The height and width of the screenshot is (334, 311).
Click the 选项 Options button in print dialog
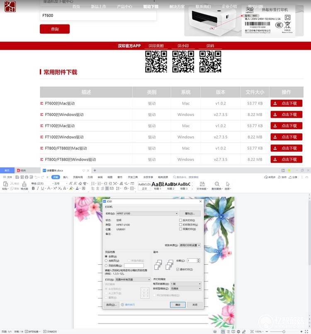(111, 305)
